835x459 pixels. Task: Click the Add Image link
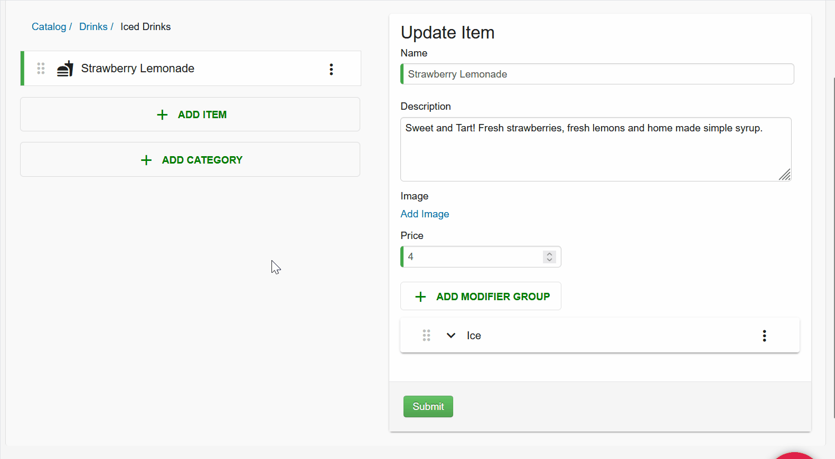pos(425,214)
